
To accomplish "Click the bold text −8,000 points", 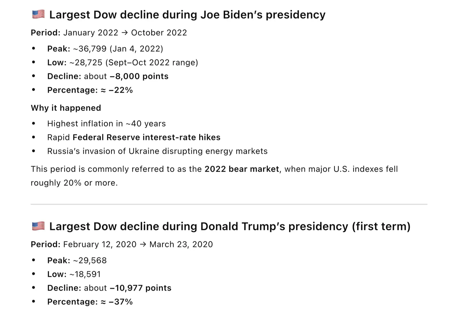I will [x=139, y=76].
